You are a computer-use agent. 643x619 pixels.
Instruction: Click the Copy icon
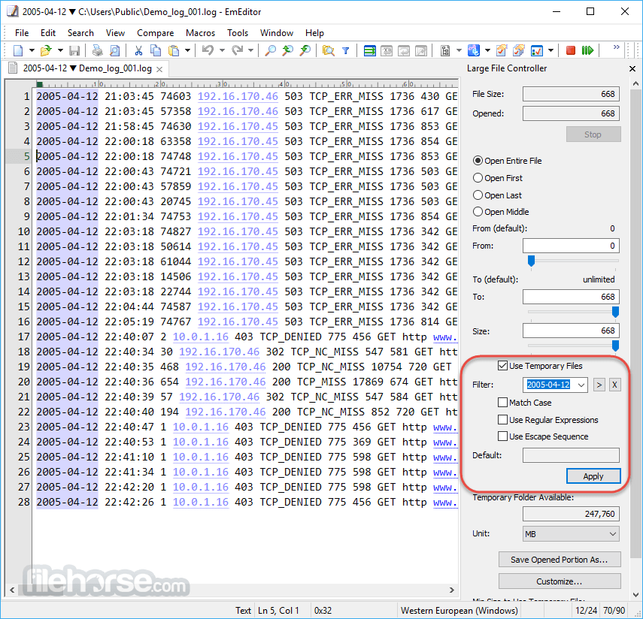click(156, 50)
